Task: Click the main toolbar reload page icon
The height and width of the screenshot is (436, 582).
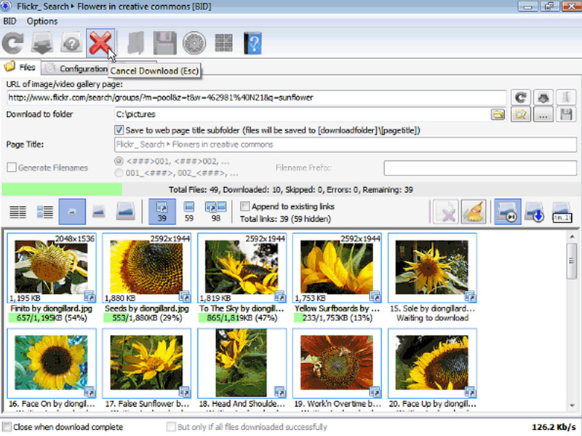Action: point(13,43)
